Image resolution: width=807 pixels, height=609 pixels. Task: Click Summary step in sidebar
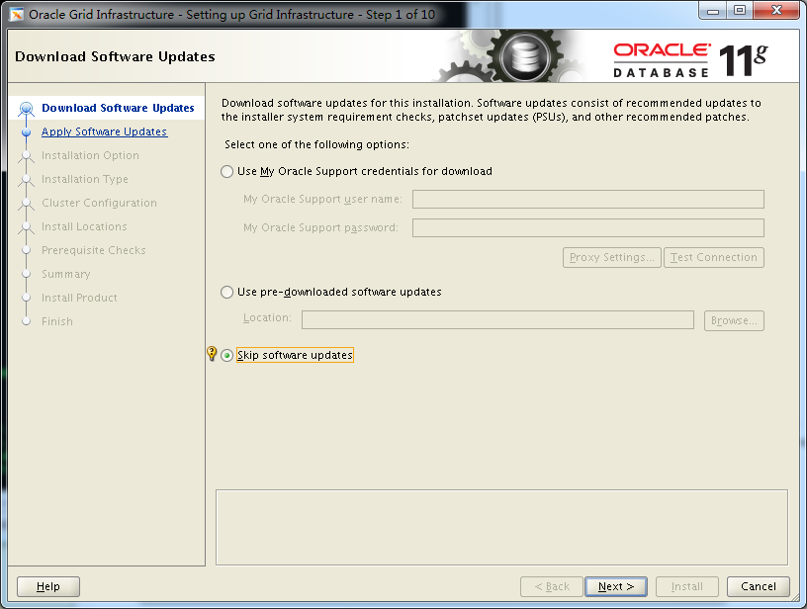click(66, 274)
